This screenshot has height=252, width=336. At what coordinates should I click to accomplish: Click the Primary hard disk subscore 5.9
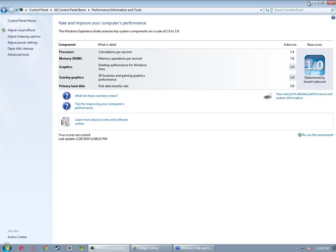tap(292, 86)
